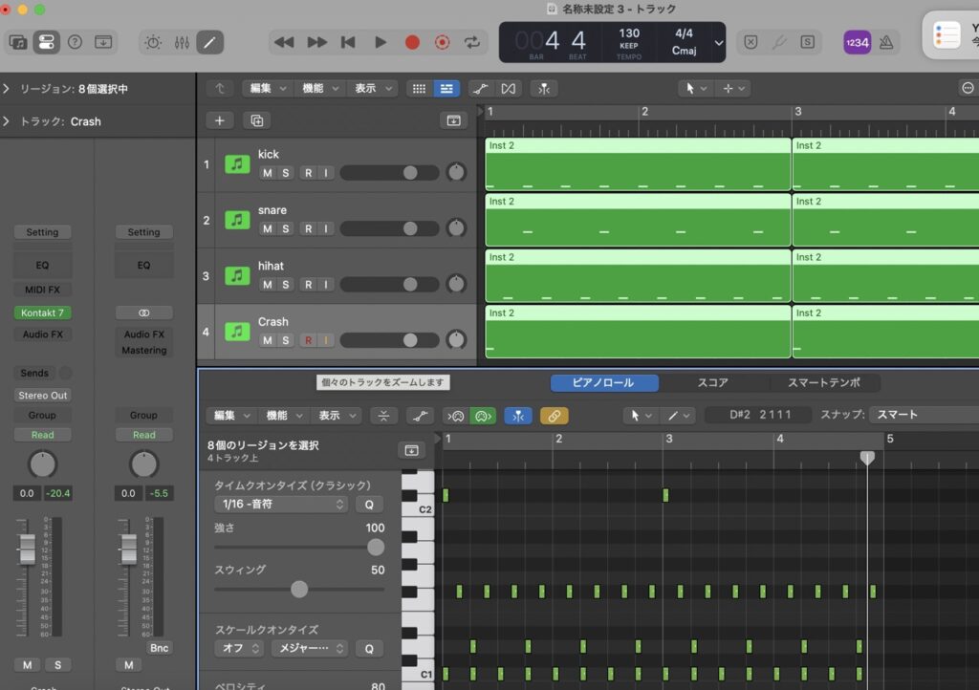Screen dimensions: 979x690
Task: Click the Play button in transport
Action: (x=381, y=42)
